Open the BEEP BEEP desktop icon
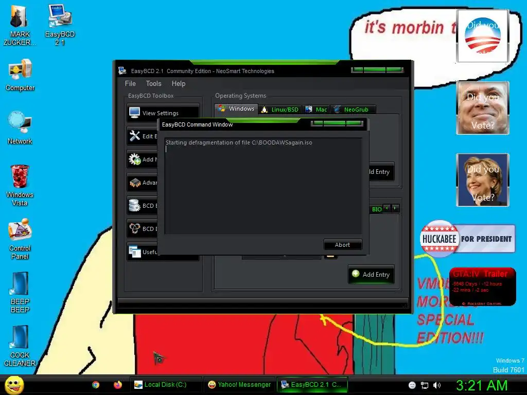 click(x=20, y=292)
